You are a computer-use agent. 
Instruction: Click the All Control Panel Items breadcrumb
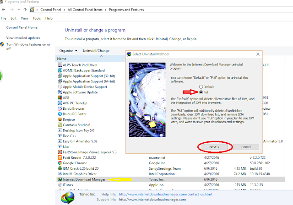click(x=85, y=10)
